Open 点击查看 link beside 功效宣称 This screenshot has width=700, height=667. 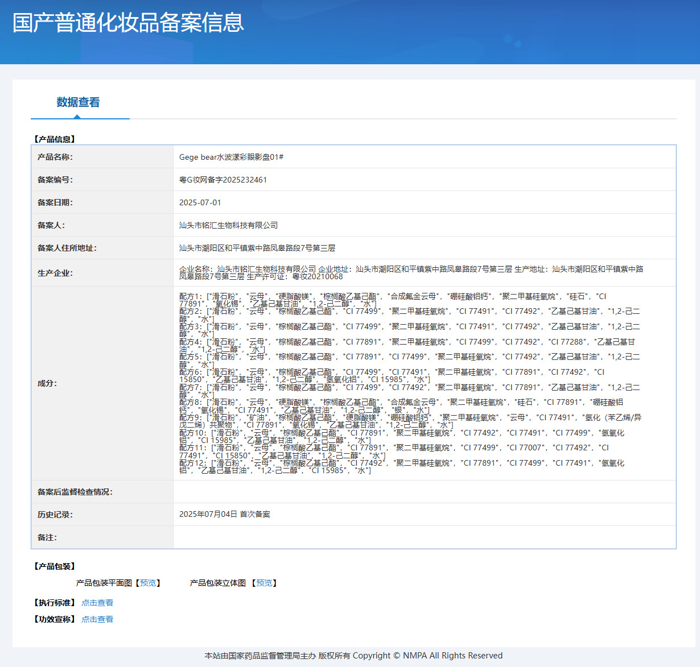coord(97,619)
